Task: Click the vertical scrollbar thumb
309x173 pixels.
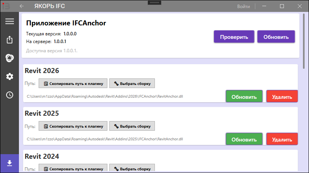Action: pyautogui.click(x=304, y=41)
